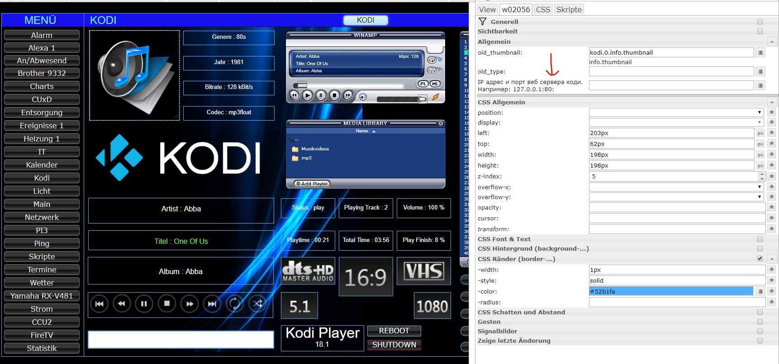Image resolution: width=779 pixels, height=364 pixels.
Task: Open object picker for oid_type
Action: point(760,71)
